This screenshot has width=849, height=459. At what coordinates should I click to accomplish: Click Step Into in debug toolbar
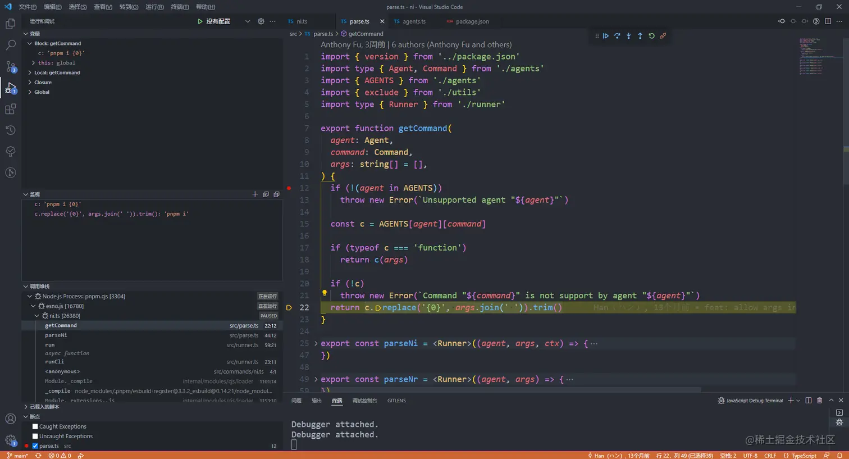coord(628,36)
